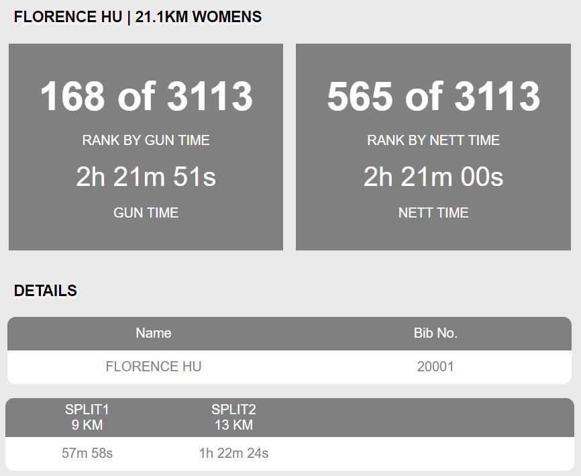The height and width of the screenshot is (476, 581).
Task: Select the 168 of 3113 rank figure
Action: (x=146, y=96)
